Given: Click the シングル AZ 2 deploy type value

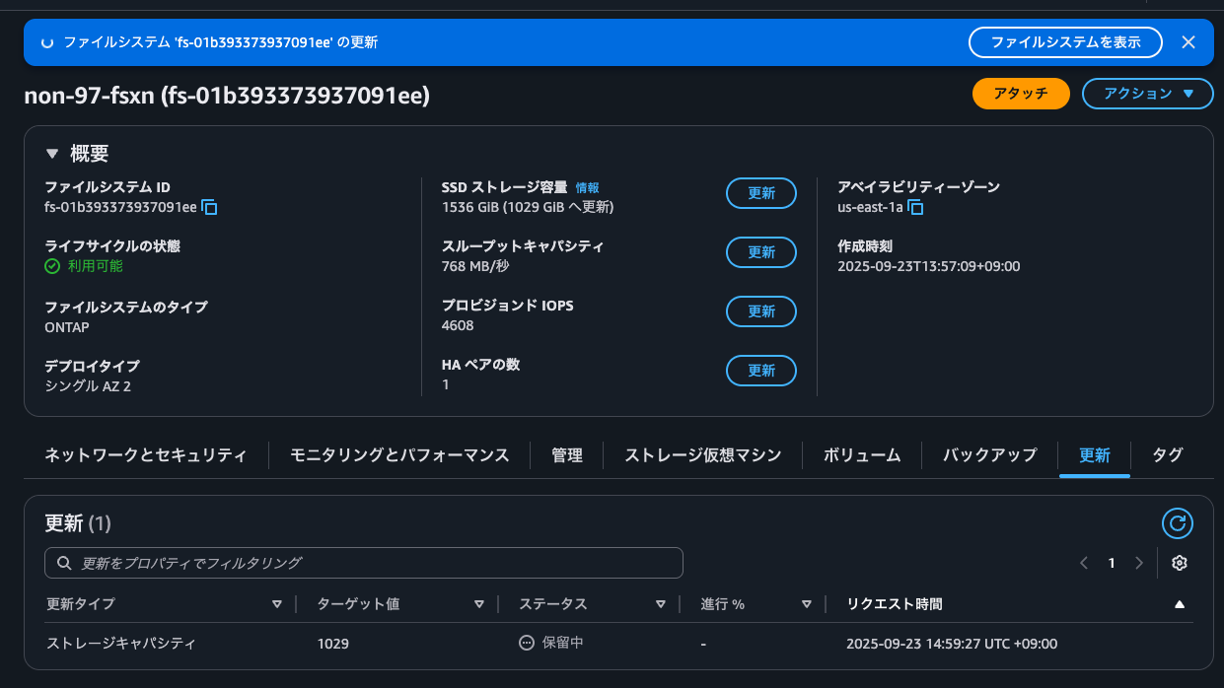Looking at the screenshot, I should click(88, 386).
